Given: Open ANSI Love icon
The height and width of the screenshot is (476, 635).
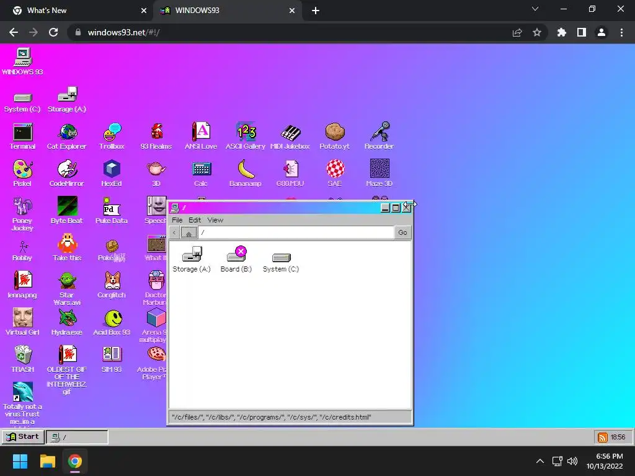Looking at the screenshot, I should (x=201, y=136).
